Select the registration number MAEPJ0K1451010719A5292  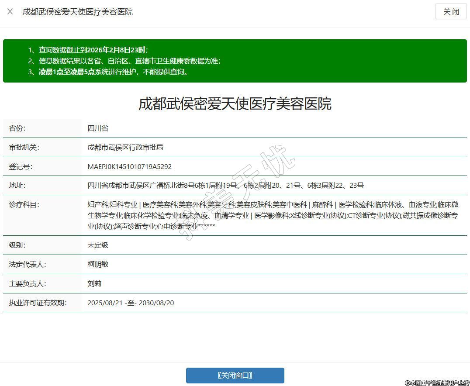tap(130, 167)
